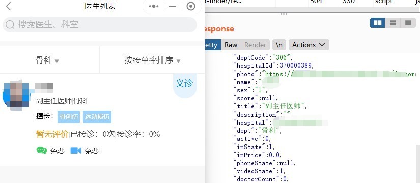Viewport: 420px width, 183px height.
Task: Select the side-by-side layout icon
Action: (x=378, y=23)
